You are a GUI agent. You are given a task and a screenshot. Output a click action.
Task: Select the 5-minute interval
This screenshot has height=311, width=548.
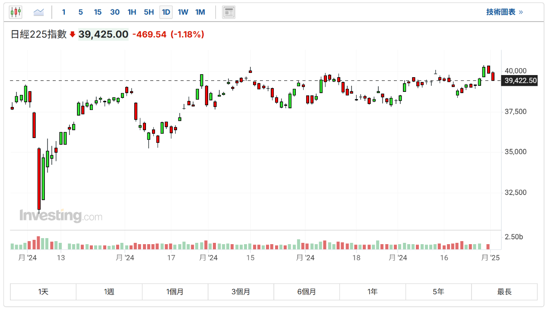[x=81, y=12]
